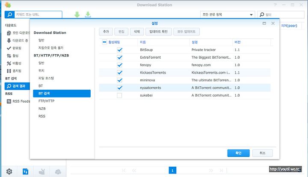Open 일반 under Download Station settings
This screenshot has width=308, height=177.
pos(41,40)
